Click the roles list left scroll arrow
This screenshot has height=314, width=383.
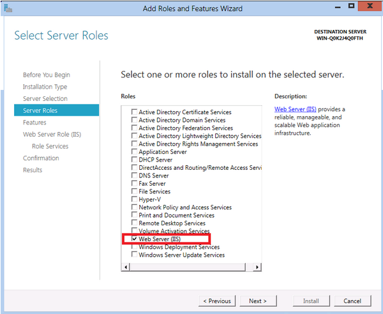tap(126, 267)
